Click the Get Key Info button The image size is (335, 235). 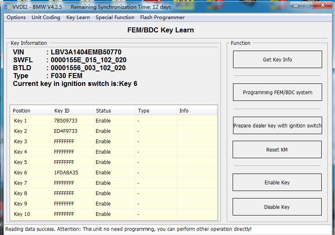[277, 59]
